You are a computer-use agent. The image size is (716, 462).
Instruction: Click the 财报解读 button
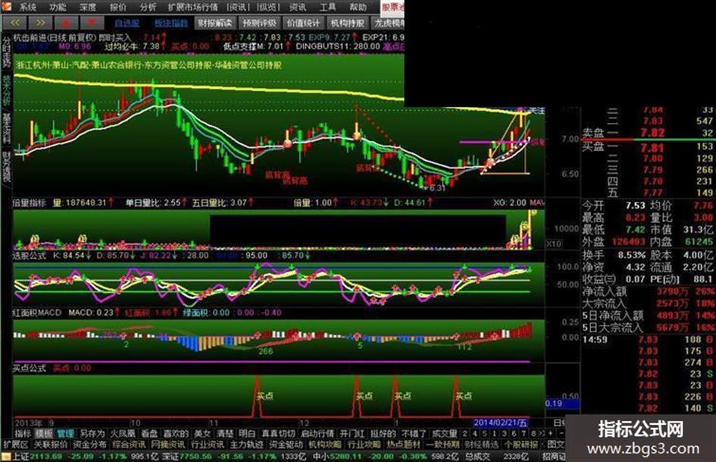click(215, 23)
